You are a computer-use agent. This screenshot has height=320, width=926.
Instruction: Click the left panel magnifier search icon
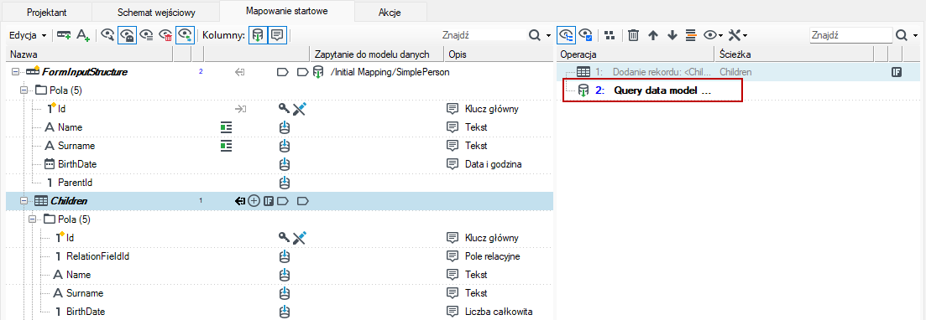click(535, 35)
